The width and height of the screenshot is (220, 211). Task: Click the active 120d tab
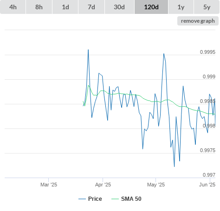coord(151,7)
